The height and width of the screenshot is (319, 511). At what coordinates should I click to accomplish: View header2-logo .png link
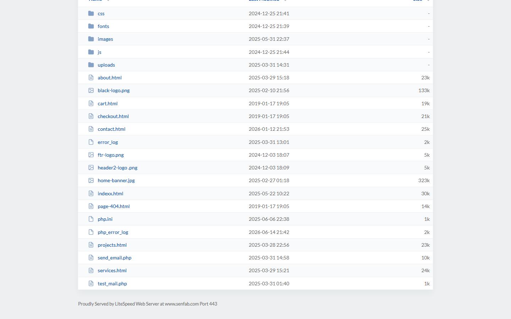(x=117, y=168)
